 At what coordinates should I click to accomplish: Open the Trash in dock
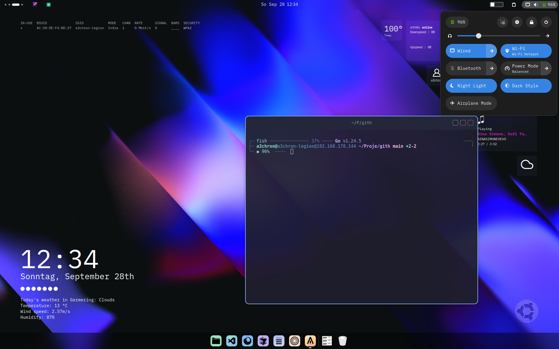[x=343, y=341]
